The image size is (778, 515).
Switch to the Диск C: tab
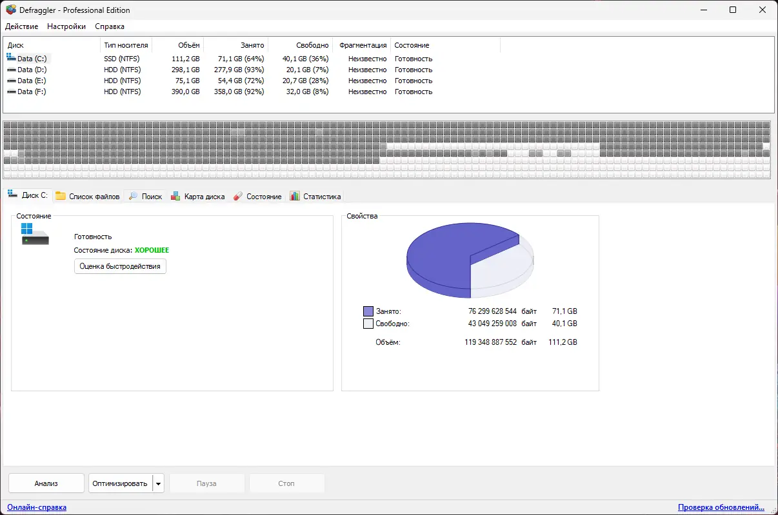coord(28,196)
